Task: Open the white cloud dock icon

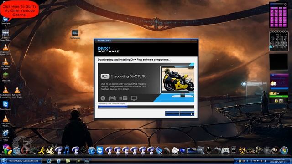Action: 175,151
